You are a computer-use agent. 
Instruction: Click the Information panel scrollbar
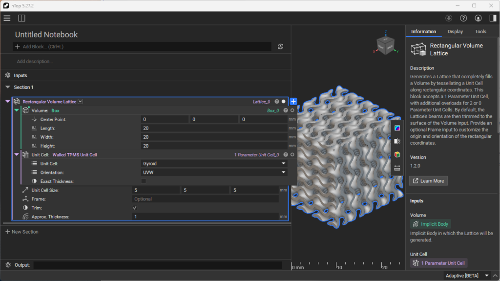[499, 86]
